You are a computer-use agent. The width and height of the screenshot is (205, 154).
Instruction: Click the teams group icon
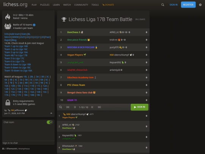(8, 26)
